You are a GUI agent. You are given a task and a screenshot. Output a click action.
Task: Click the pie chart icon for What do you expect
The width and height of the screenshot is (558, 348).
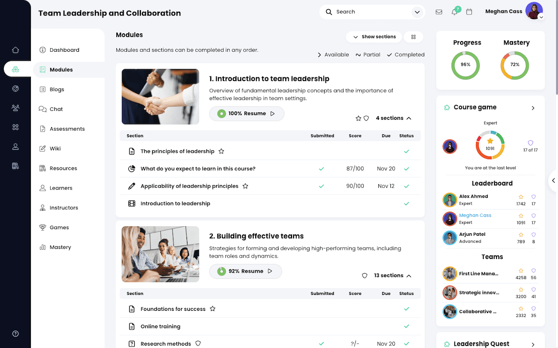tap(132, 169)
